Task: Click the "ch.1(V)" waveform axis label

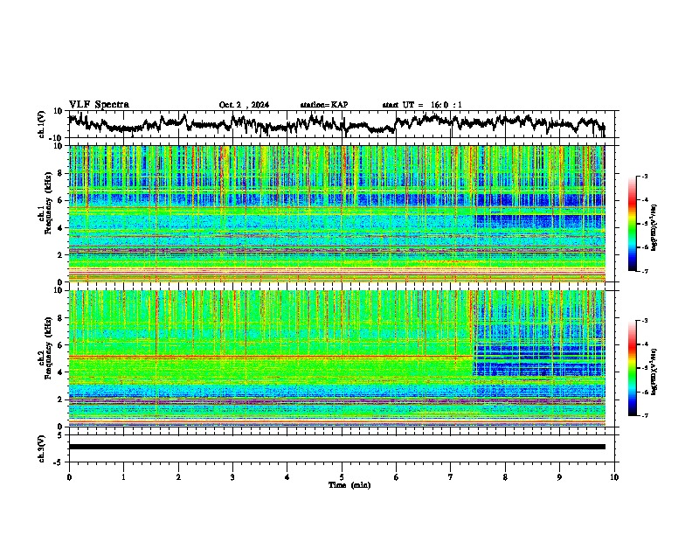Action: [42, 124]
